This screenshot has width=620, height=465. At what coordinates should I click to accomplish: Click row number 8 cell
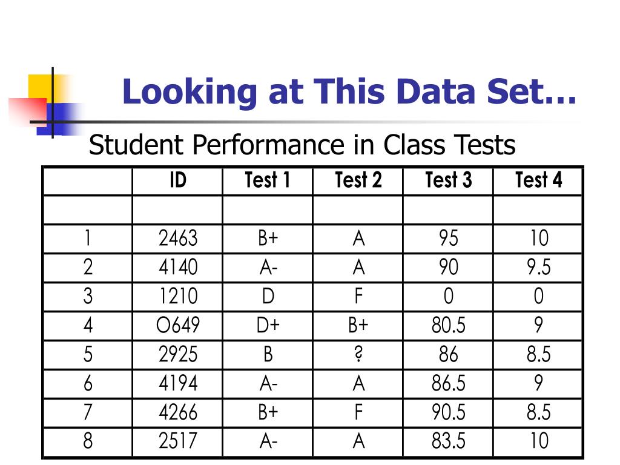88,441
